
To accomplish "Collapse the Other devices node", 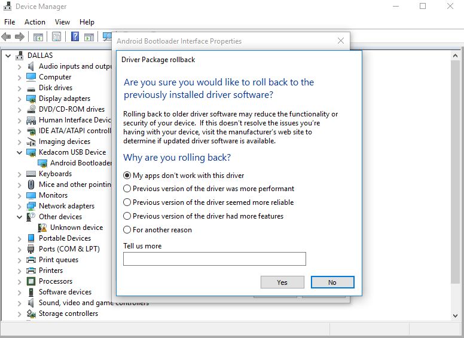I will (x=20, y=217).
